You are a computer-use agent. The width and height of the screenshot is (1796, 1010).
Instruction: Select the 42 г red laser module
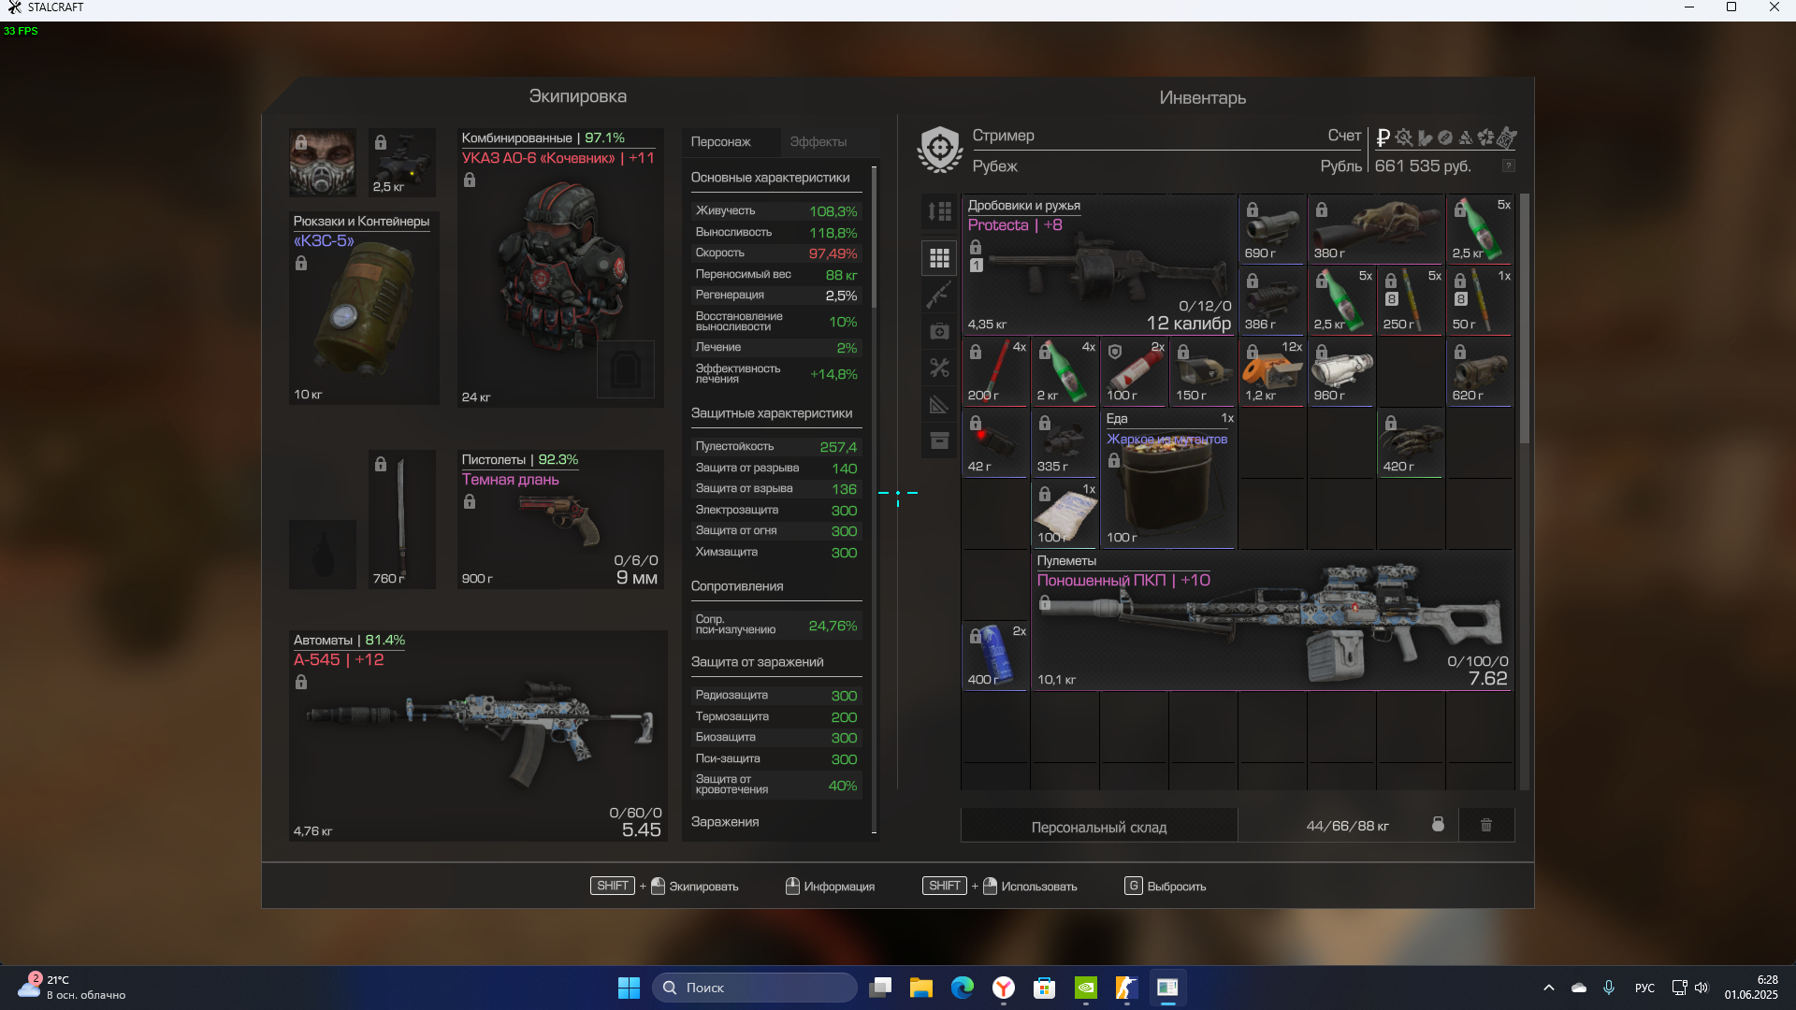click(995, 443)
